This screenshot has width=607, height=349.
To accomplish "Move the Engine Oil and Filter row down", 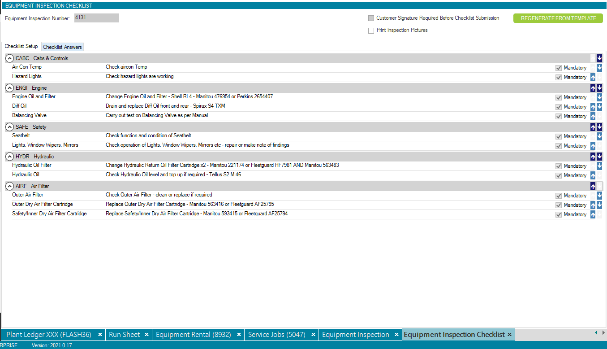I will [599, 97].
